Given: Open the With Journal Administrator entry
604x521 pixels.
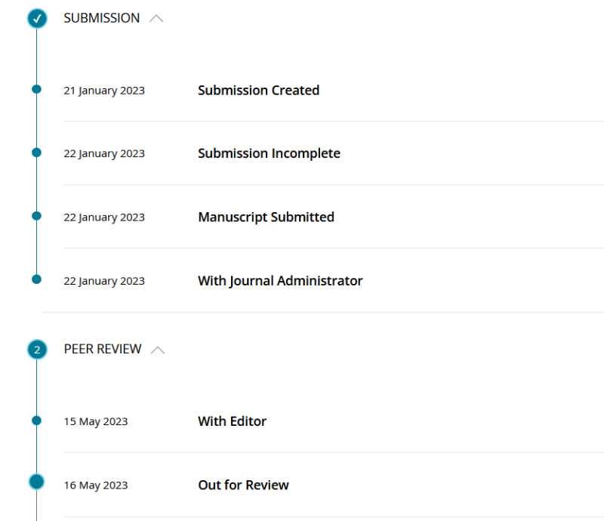Looking at the screenshot, I should [280, 281].
